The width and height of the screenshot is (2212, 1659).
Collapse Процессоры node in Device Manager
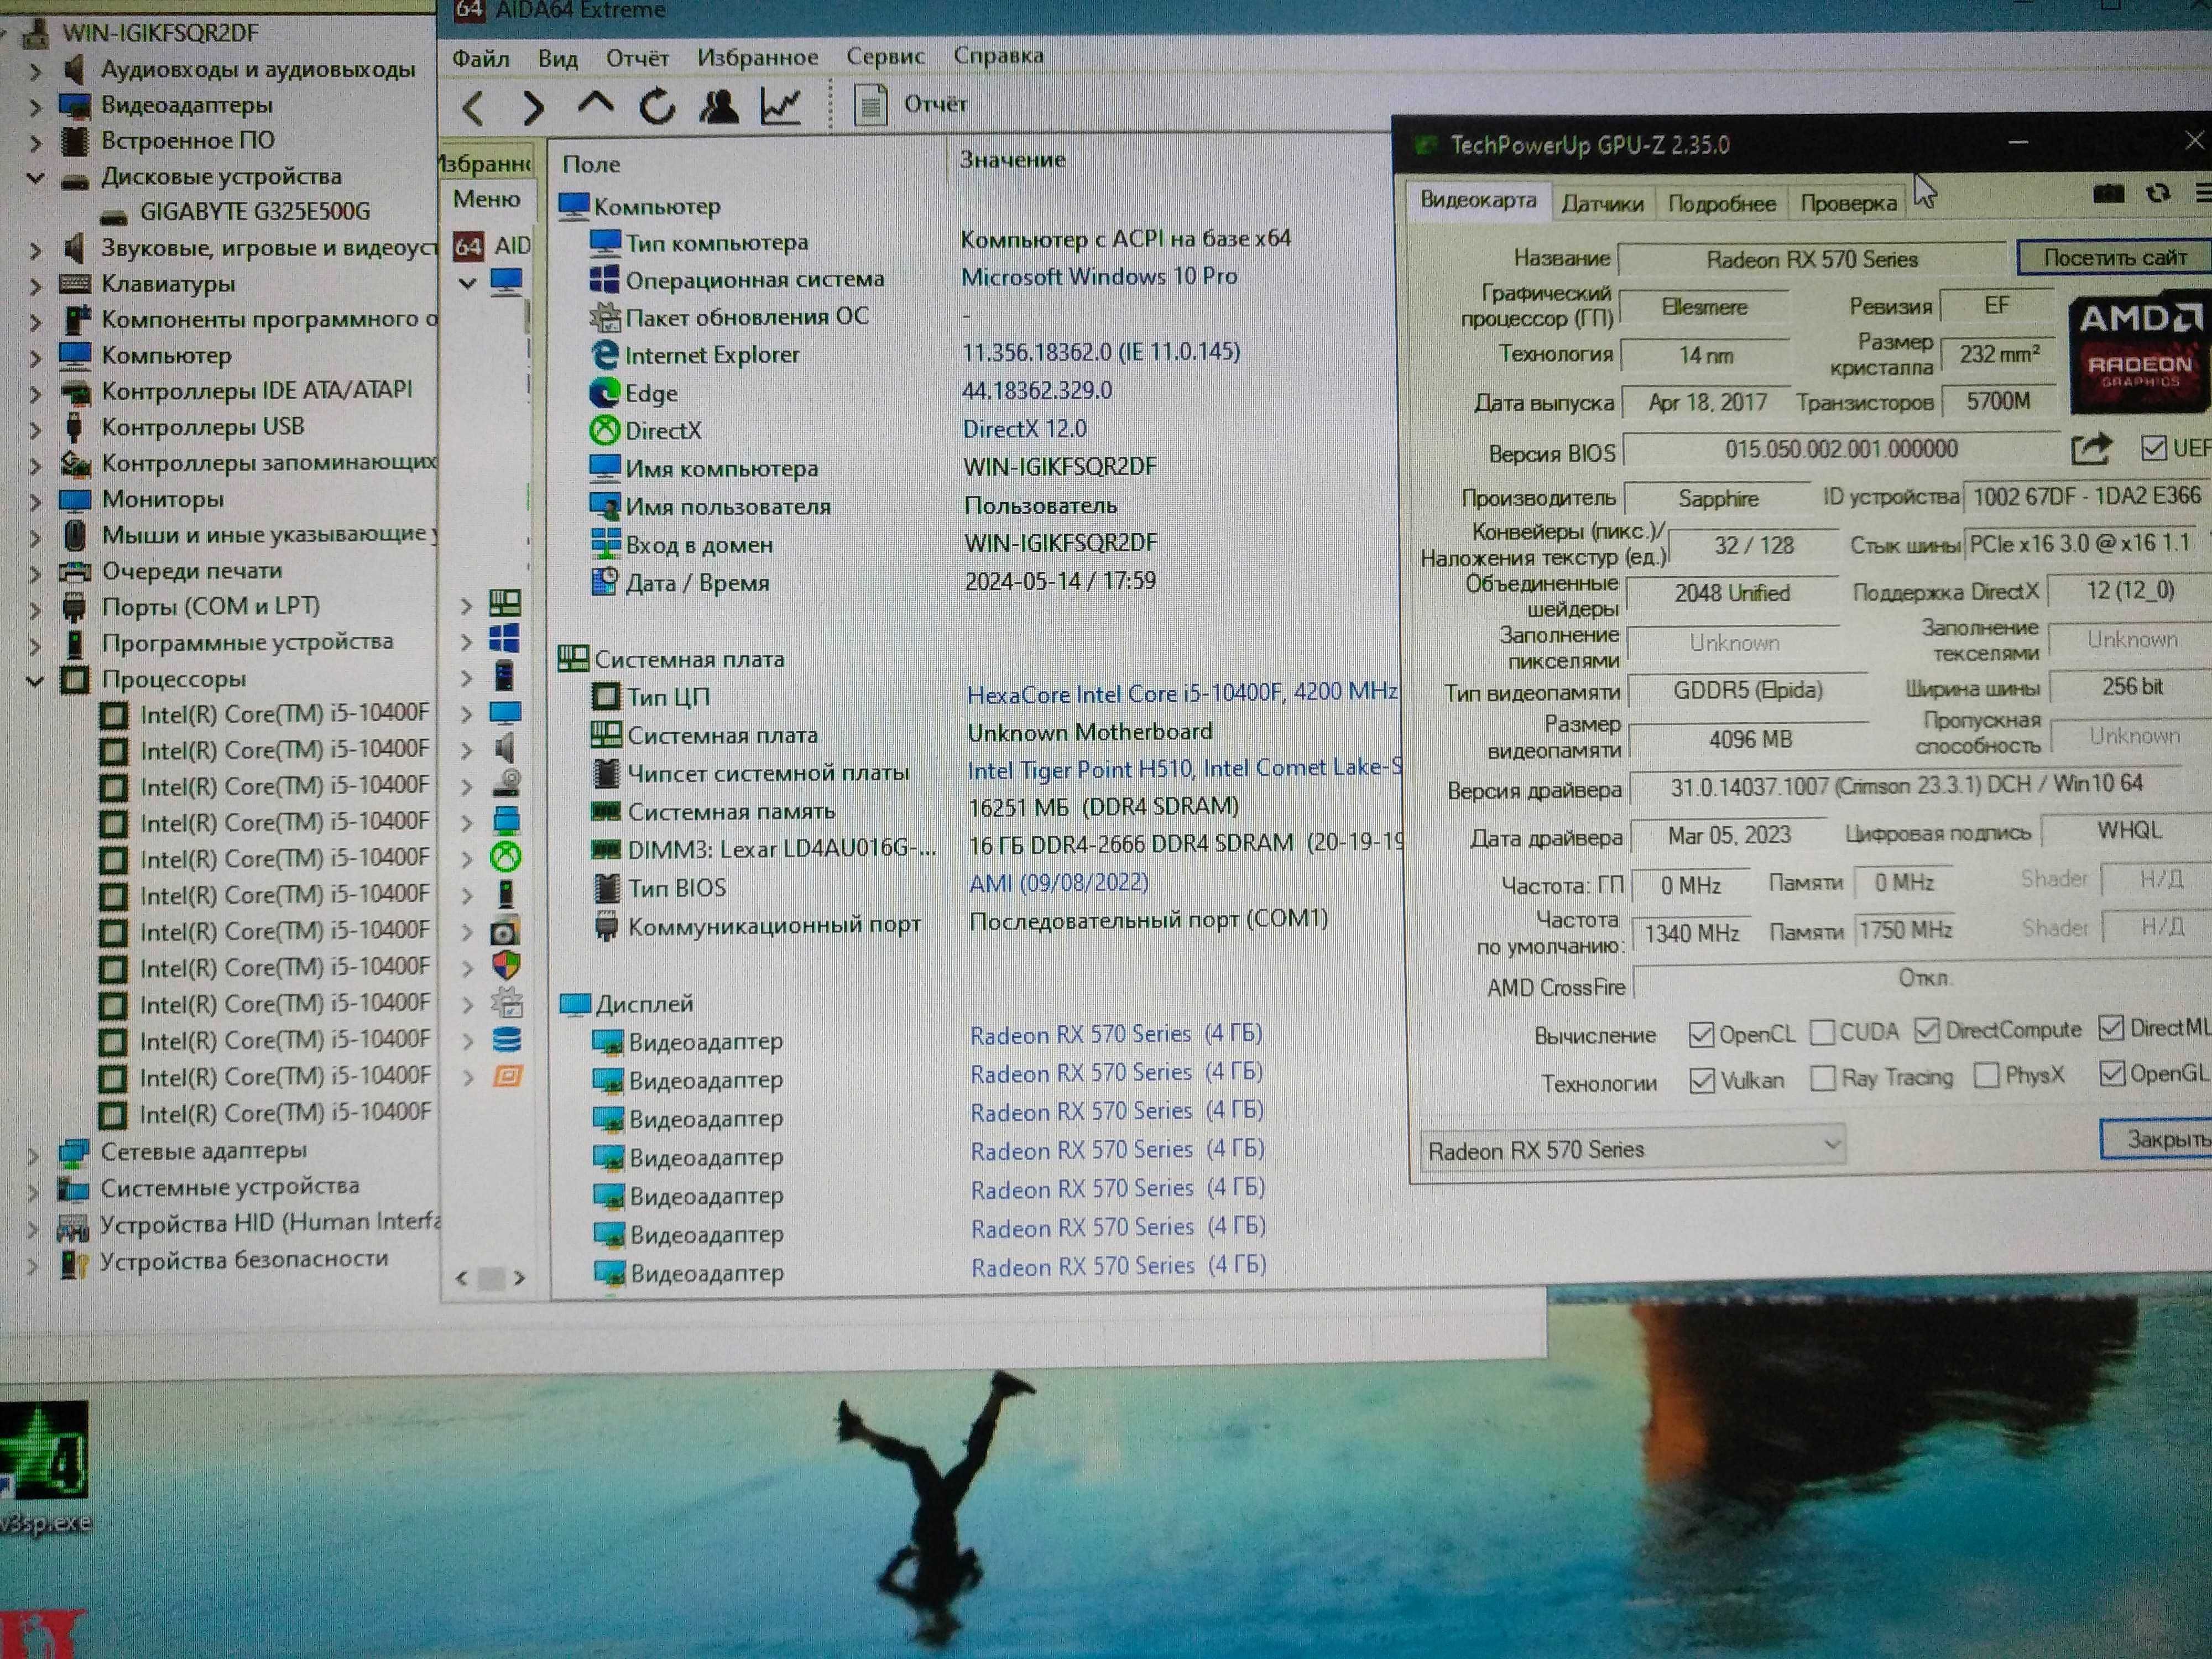[35, 681]
